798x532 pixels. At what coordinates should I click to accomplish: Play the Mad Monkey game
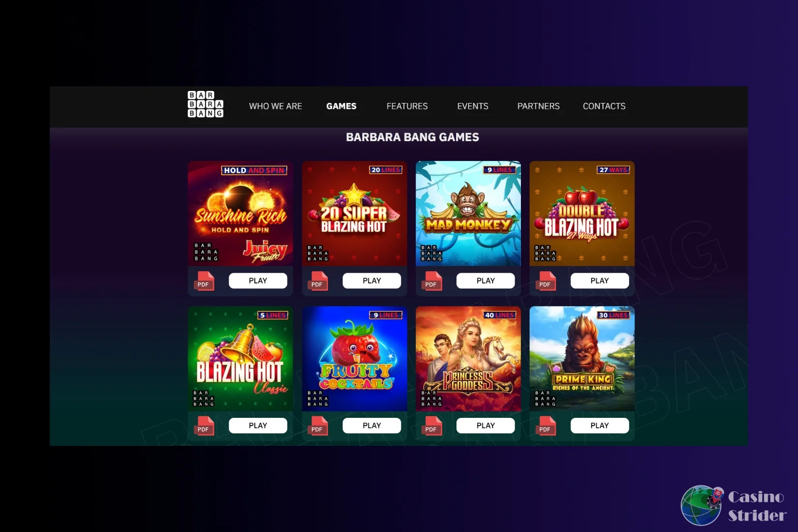486,281
